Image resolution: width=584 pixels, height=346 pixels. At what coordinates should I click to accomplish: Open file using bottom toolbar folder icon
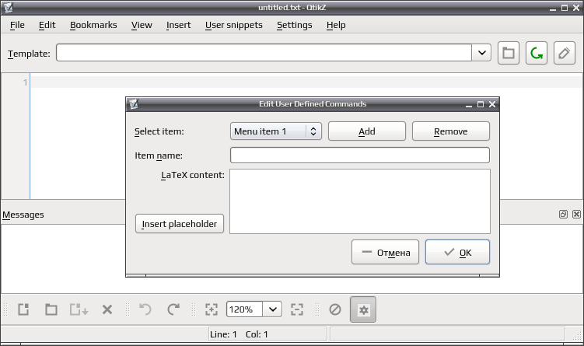[x=51, y=309]
